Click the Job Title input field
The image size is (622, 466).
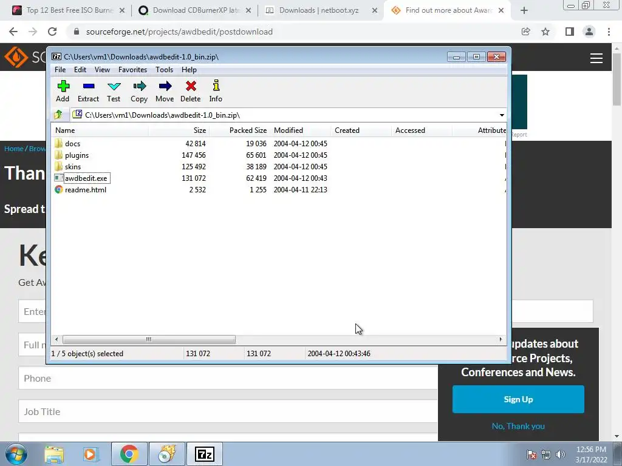228,412
